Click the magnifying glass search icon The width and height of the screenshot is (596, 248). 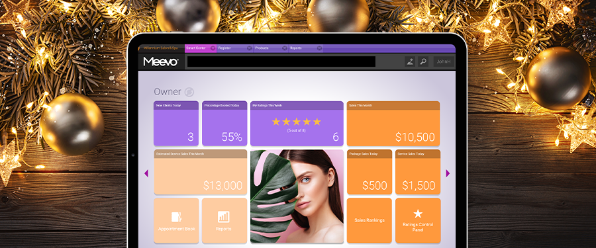pos(423,62)
